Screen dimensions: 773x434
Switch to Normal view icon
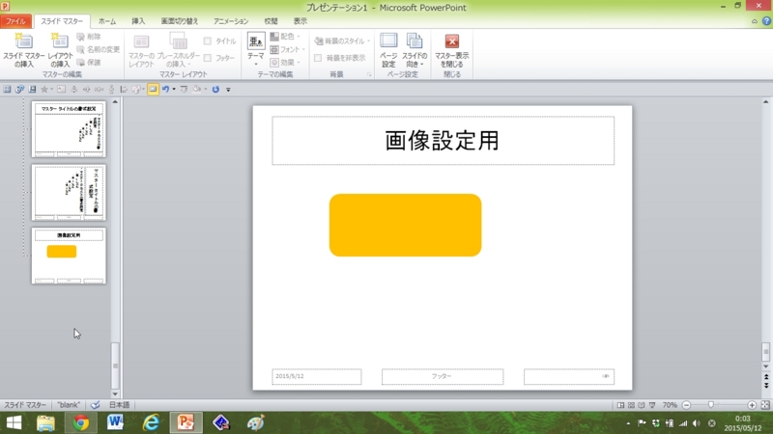point(620,405)
